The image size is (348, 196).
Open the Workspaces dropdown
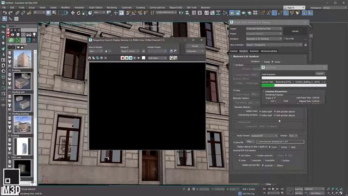tap(333, 8)
